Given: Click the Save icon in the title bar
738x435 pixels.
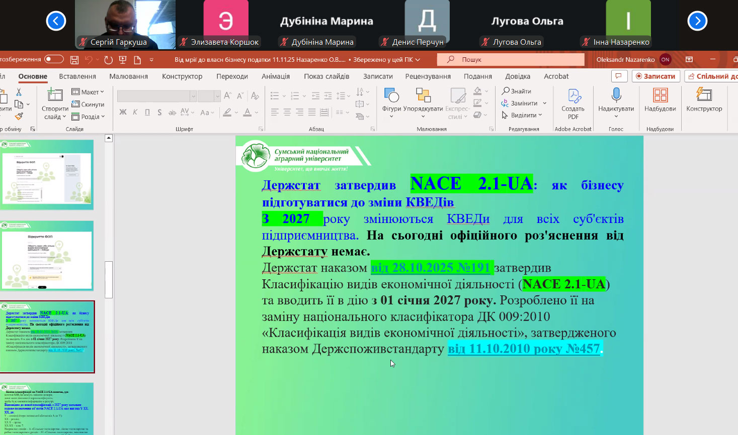Looking at the screenshot, I should pyautogui.click(x=74, y=60).
